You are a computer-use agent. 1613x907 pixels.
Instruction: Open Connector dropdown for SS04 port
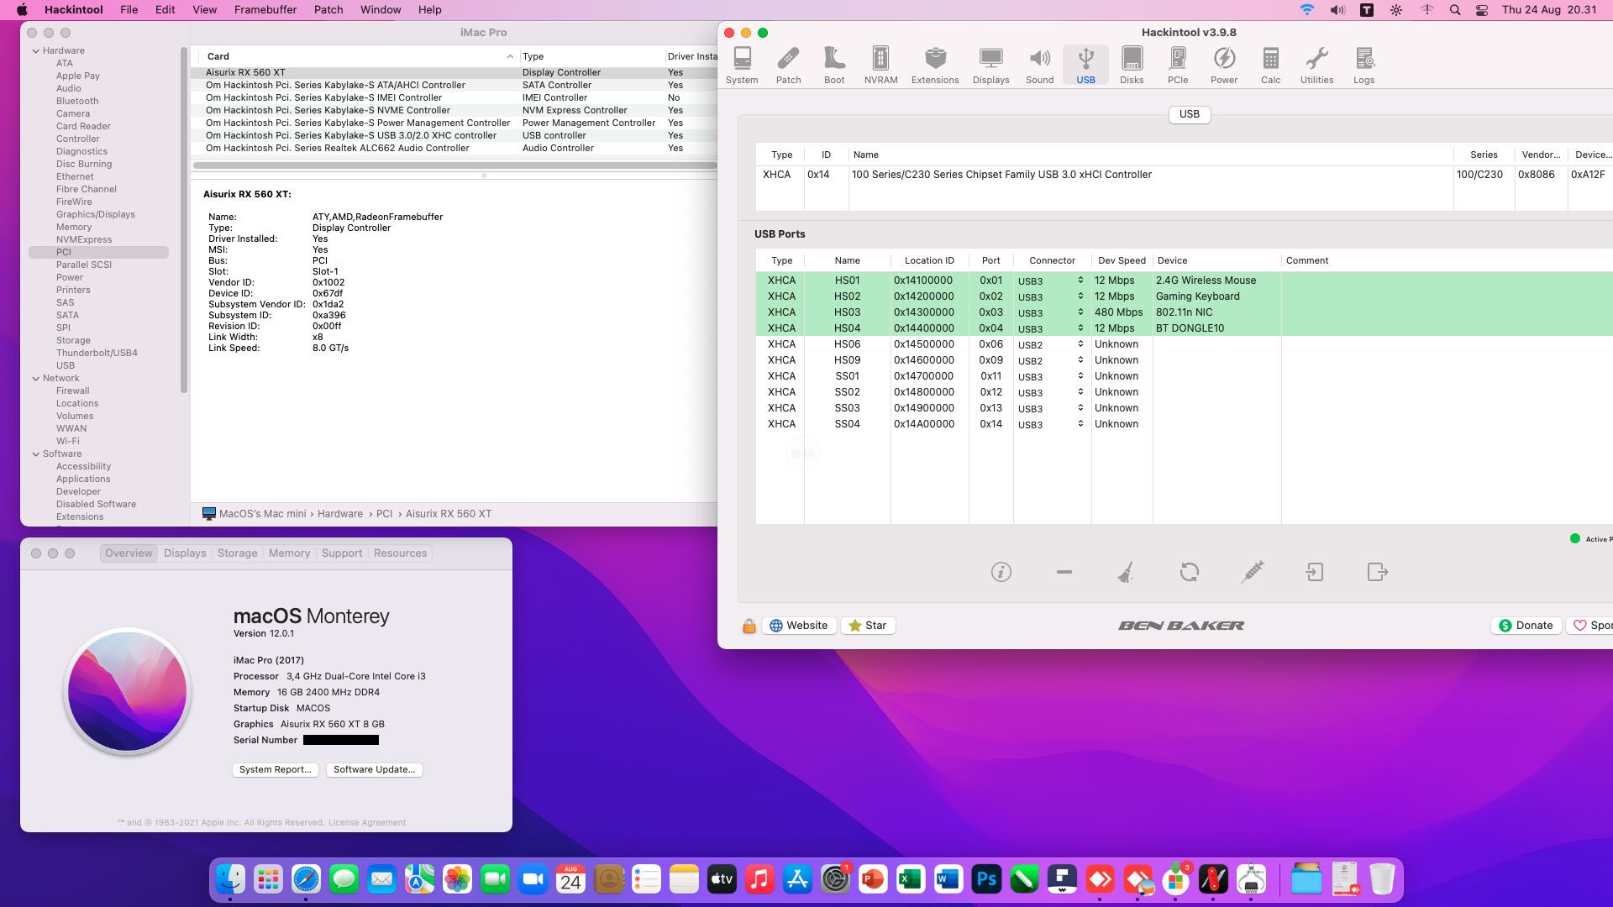[1051, 424]
